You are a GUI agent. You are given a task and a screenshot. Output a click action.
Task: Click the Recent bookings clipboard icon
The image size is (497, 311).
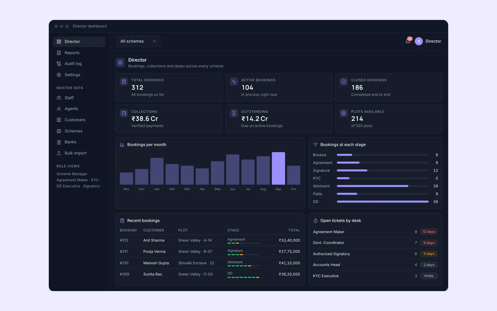point(122,220)
